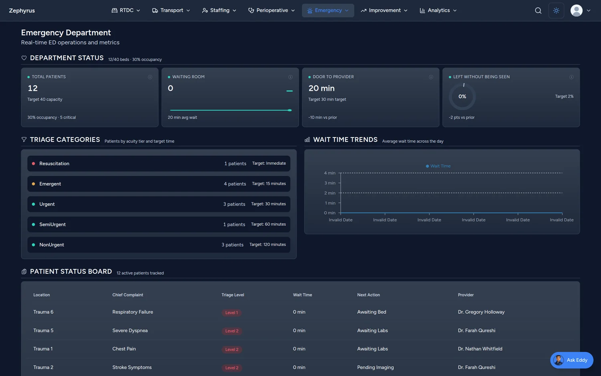Sort by Chief Complaint column header

click(128, 295)
